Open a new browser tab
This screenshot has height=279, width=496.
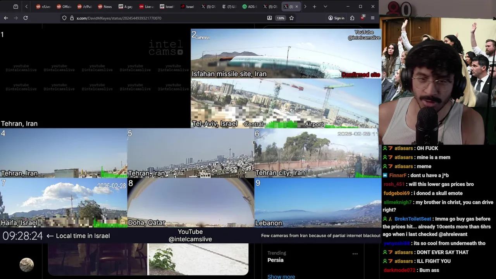(x=314, y=7)
